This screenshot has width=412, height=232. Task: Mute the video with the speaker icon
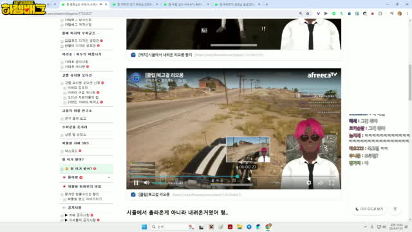tap(147, 182)
